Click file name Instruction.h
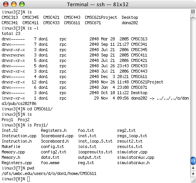The image size is (196, 183). 17,141
